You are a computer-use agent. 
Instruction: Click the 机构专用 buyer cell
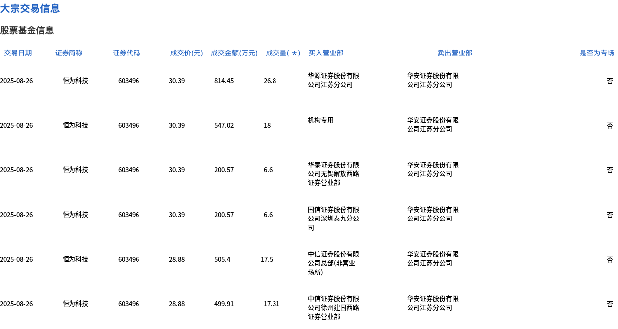pyautogui.click(x=321, y=120)
